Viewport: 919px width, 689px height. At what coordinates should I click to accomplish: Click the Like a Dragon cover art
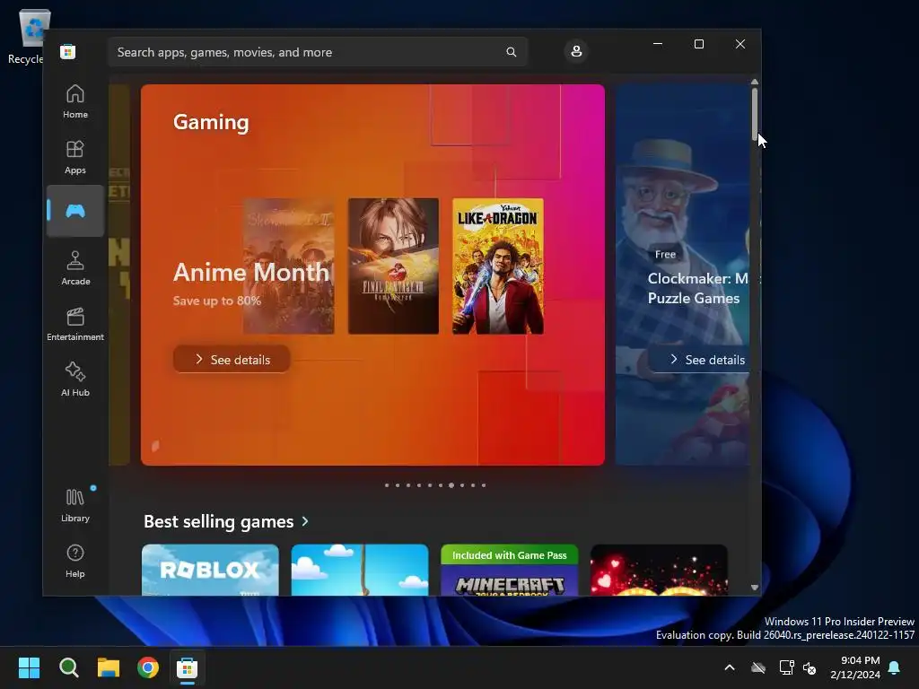click(x=498, y=266)
